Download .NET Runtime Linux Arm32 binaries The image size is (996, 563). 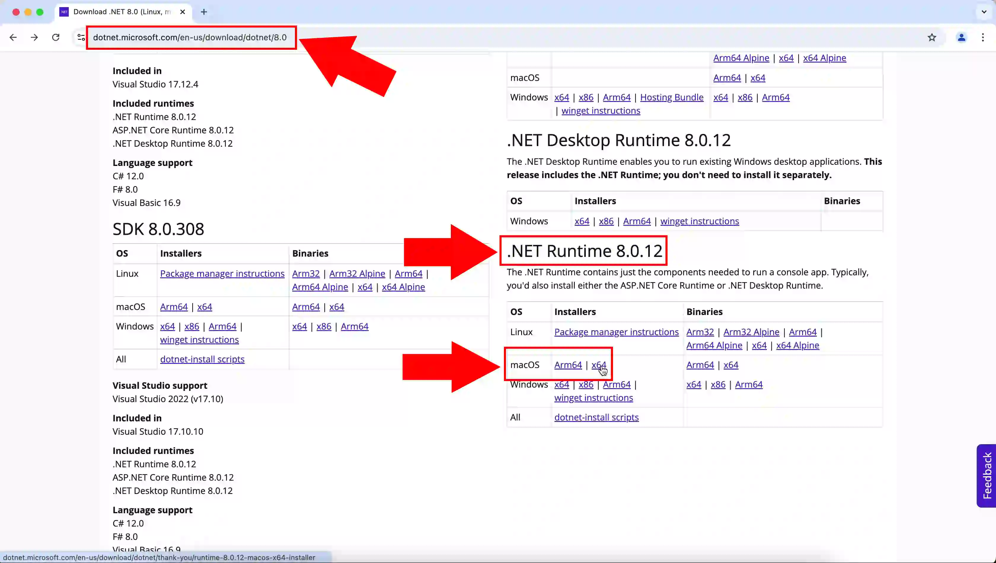(x=700, y=332)
